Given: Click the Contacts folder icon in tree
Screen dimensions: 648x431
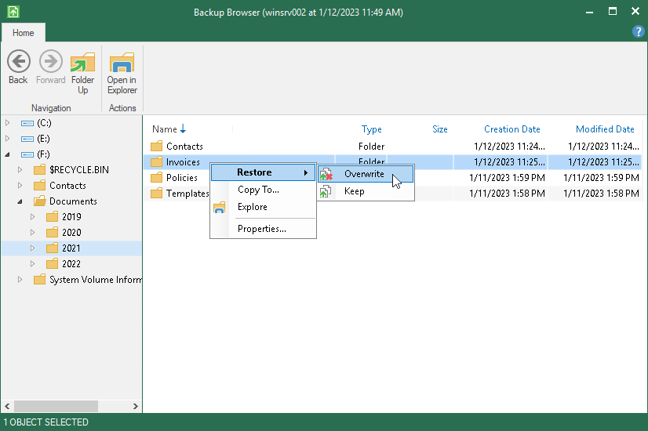Looking at the screenshot, I should [x=40, y=186].
